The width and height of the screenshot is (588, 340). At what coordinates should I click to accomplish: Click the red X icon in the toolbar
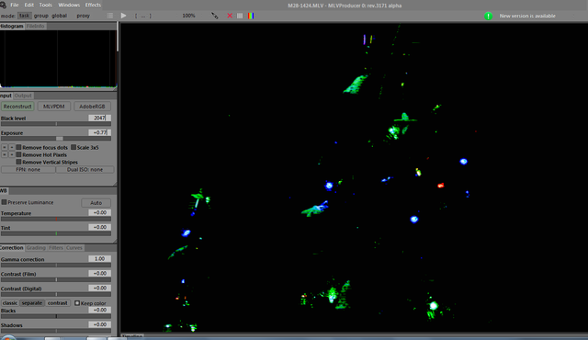pyautogui.click(x=230, y=16)
